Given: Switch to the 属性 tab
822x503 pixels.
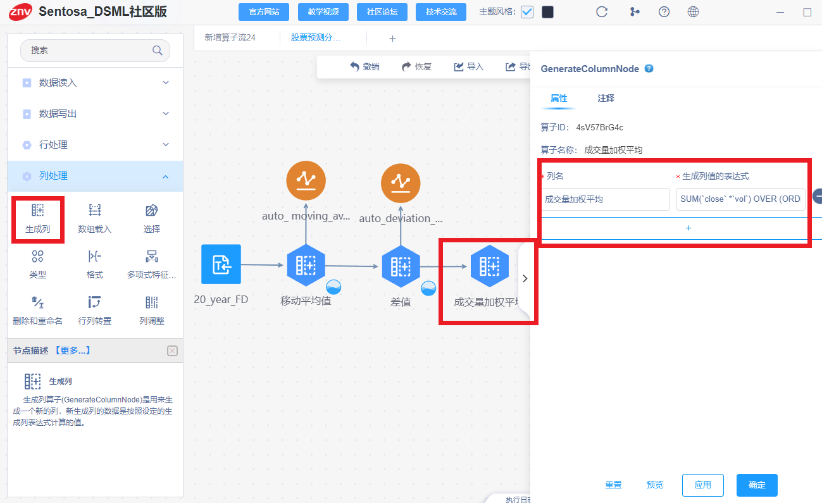Looking at the screenshot, I should pos(559,99).
